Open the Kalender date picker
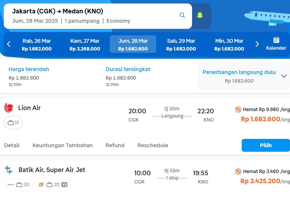Viewport: 290px width, 199px height. coord(276,44)
